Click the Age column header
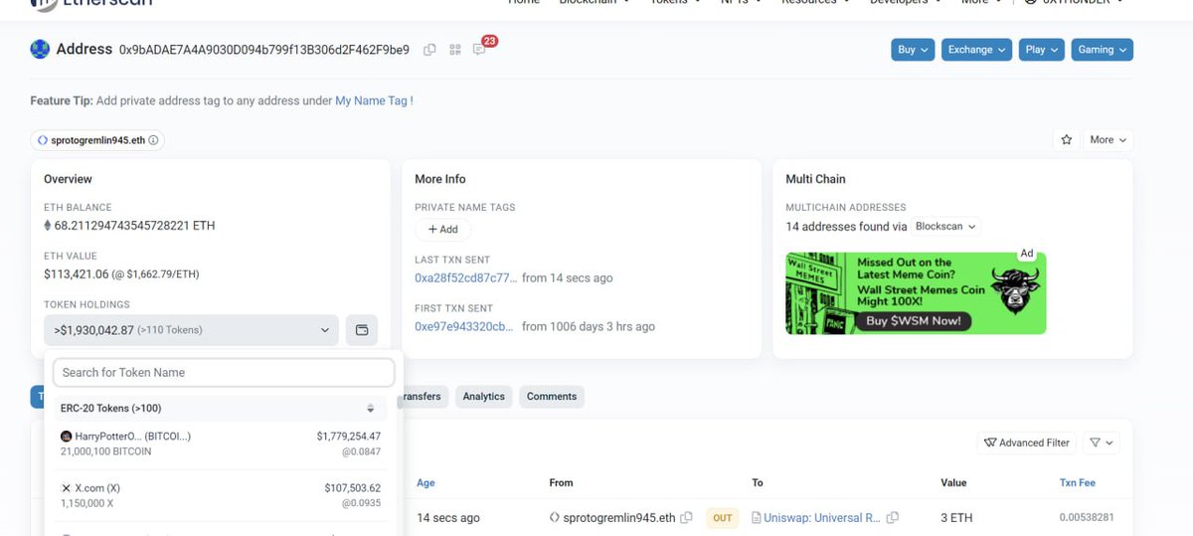This screenshot has width=1193, height=536. [426, 482]
